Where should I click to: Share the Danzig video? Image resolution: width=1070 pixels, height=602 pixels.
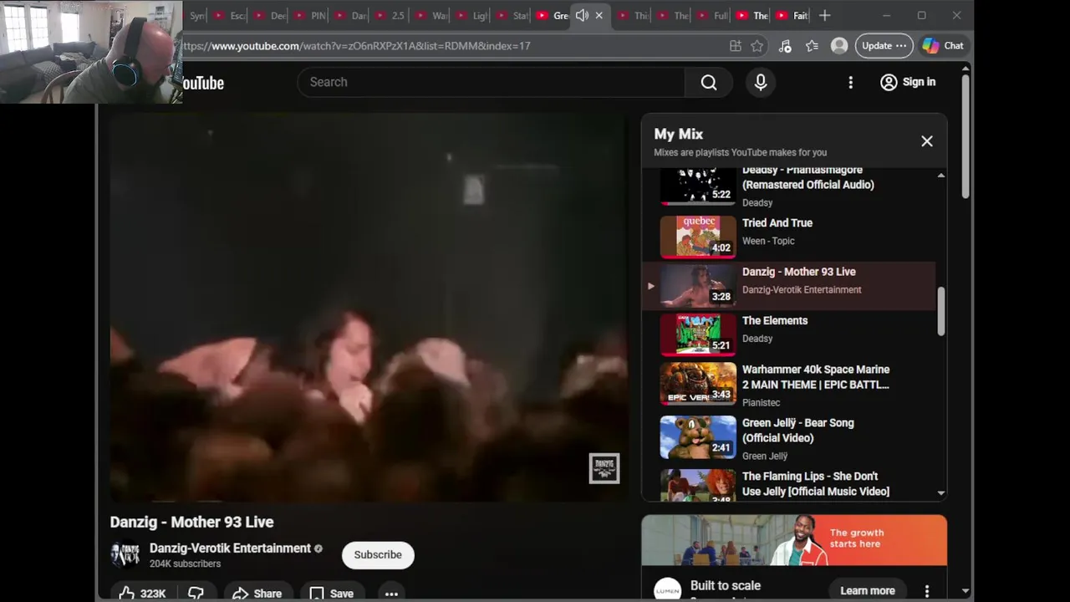point(257,593)
